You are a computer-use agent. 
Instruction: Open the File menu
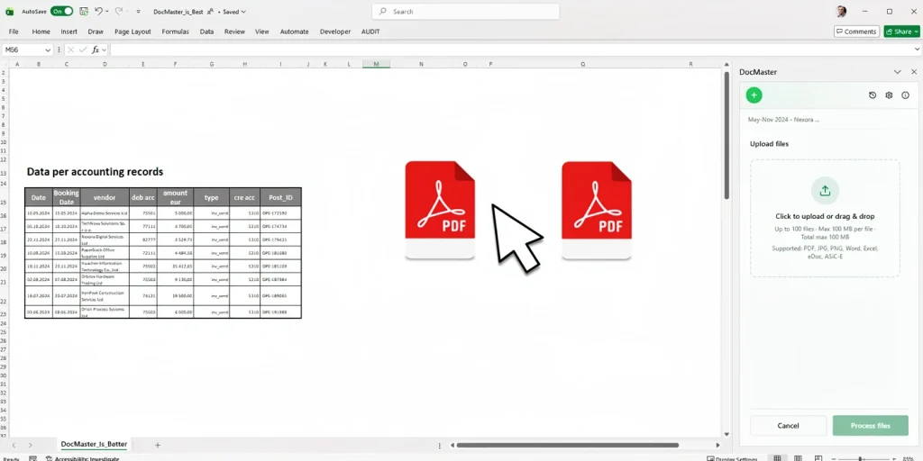(14, 32)
